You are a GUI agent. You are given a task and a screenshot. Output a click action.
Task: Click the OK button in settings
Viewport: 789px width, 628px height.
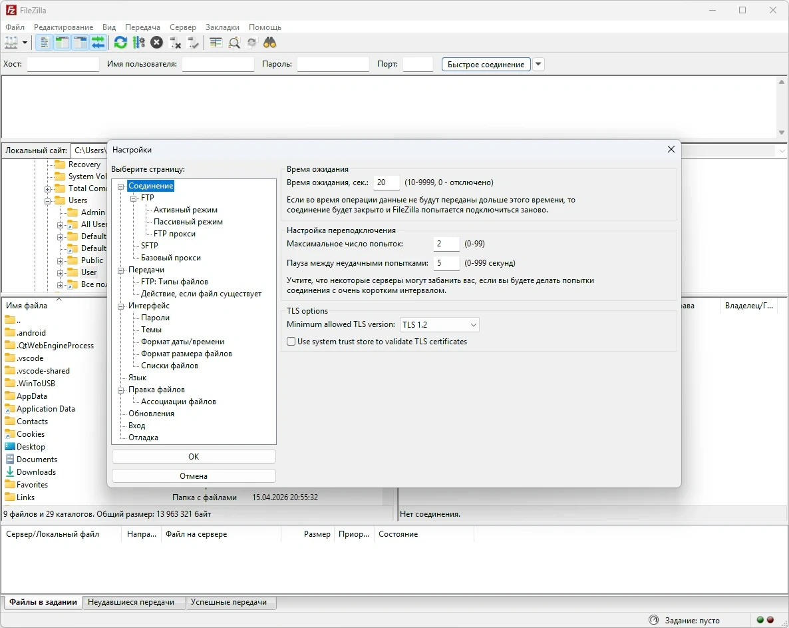click(194, 457)
